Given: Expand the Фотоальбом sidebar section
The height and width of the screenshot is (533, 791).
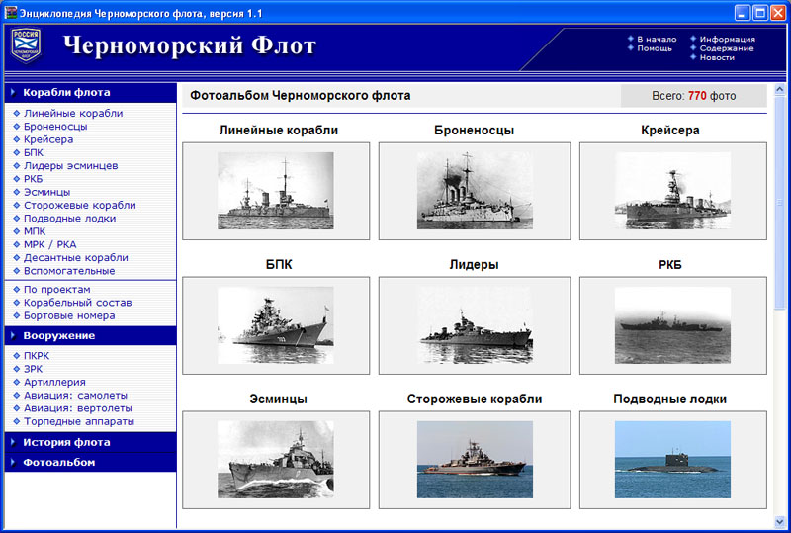Looking at the screenshot, I should pos(59,462).
